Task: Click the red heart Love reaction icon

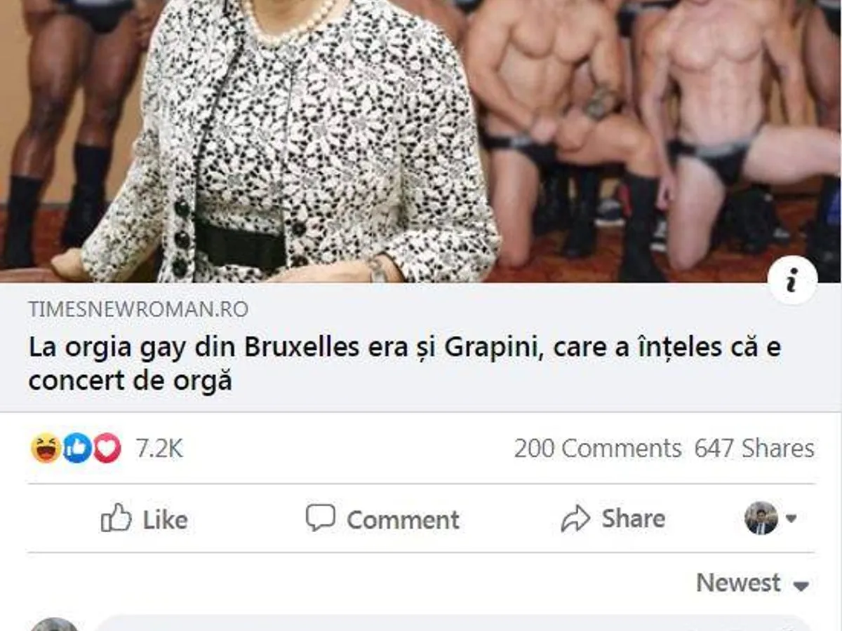Action: (x=107, y=448)
